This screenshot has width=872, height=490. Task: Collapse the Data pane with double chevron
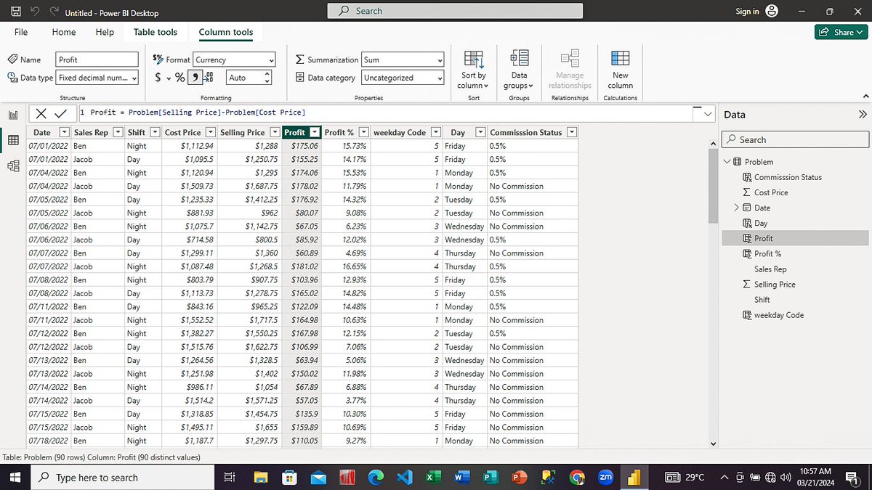click(863, 115)
